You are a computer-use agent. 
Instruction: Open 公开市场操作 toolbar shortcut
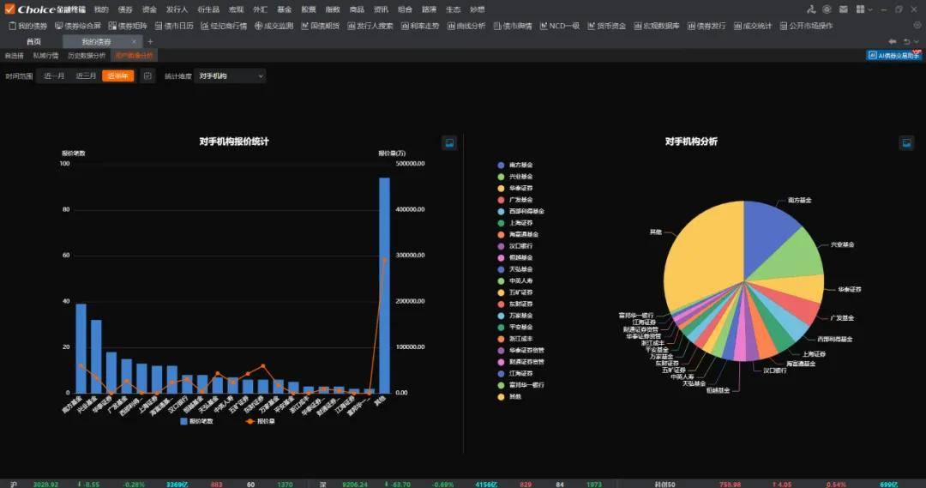(x=806, y=26)
